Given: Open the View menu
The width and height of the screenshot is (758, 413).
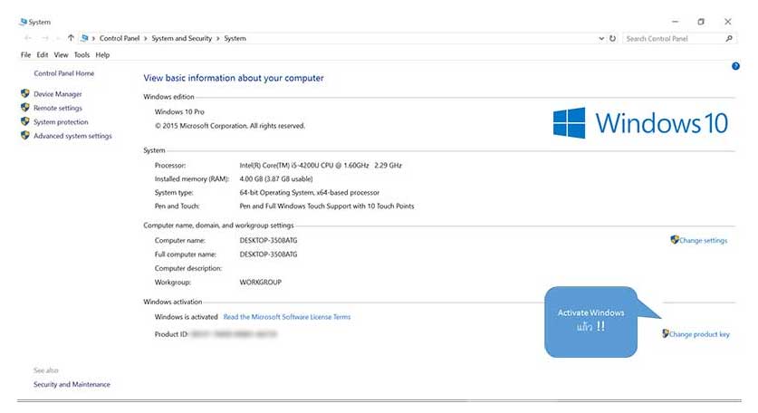Looking at the screenshot, I should pos(61,54).
